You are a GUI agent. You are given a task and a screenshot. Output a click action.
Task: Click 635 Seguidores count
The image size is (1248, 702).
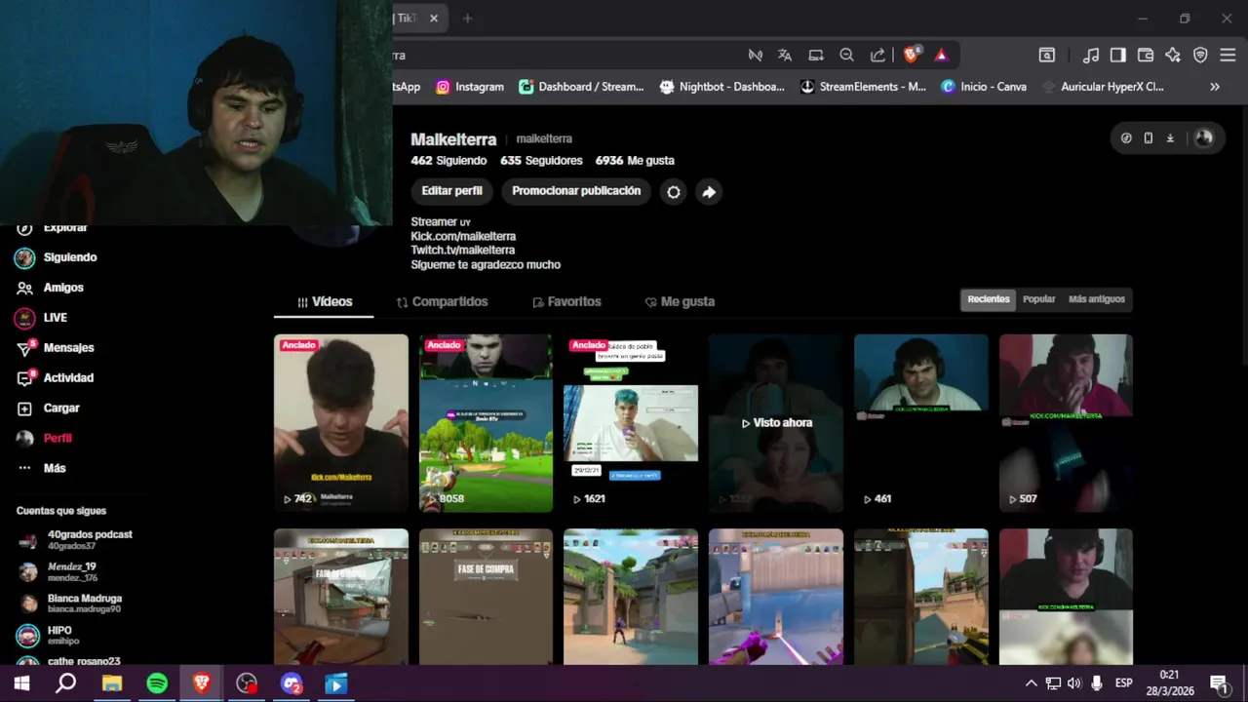click(541, 161)
